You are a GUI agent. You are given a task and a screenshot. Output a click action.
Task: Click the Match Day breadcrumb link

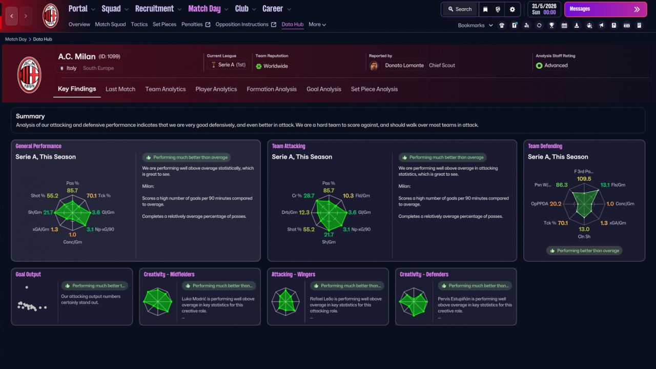pos(16,39)
